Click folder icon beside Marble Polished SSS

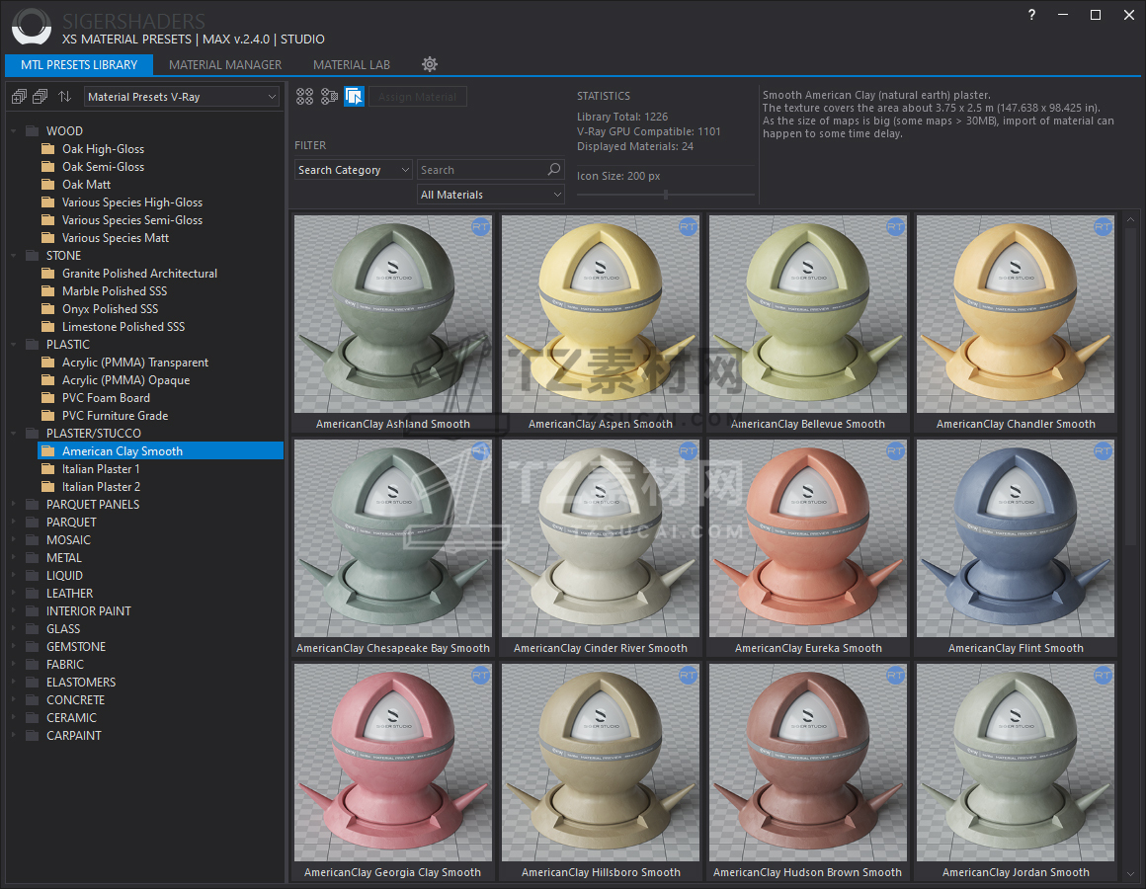click(x=48, y=290)
